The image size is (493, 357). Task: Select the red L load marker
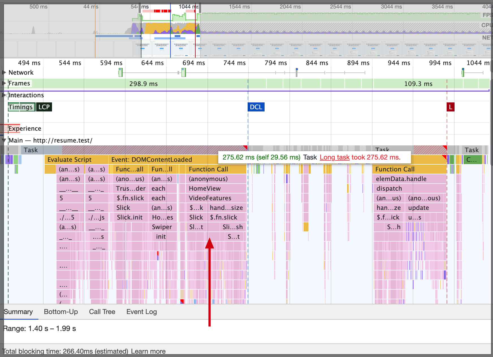pos(451,107)
